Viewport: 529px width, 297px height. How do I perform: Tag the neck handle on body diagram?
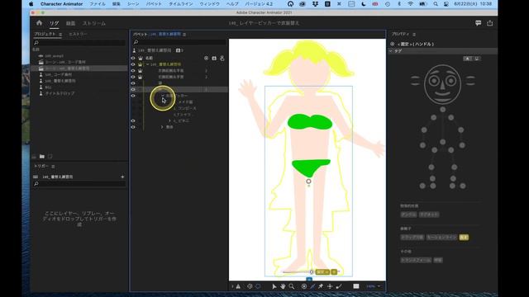tap(443, 110)
